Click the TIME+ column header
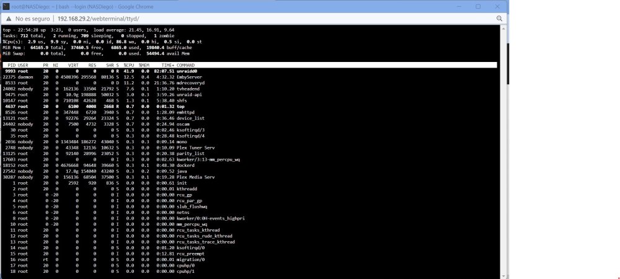The width and height of the screenshot is (620, 279). [167, 65]
